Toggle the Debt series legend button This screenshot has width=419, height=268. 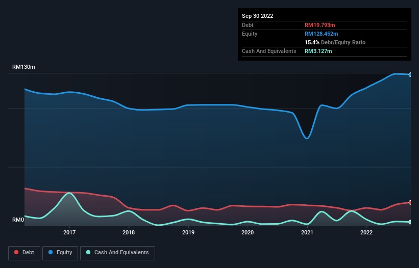(x=24, y=253)
